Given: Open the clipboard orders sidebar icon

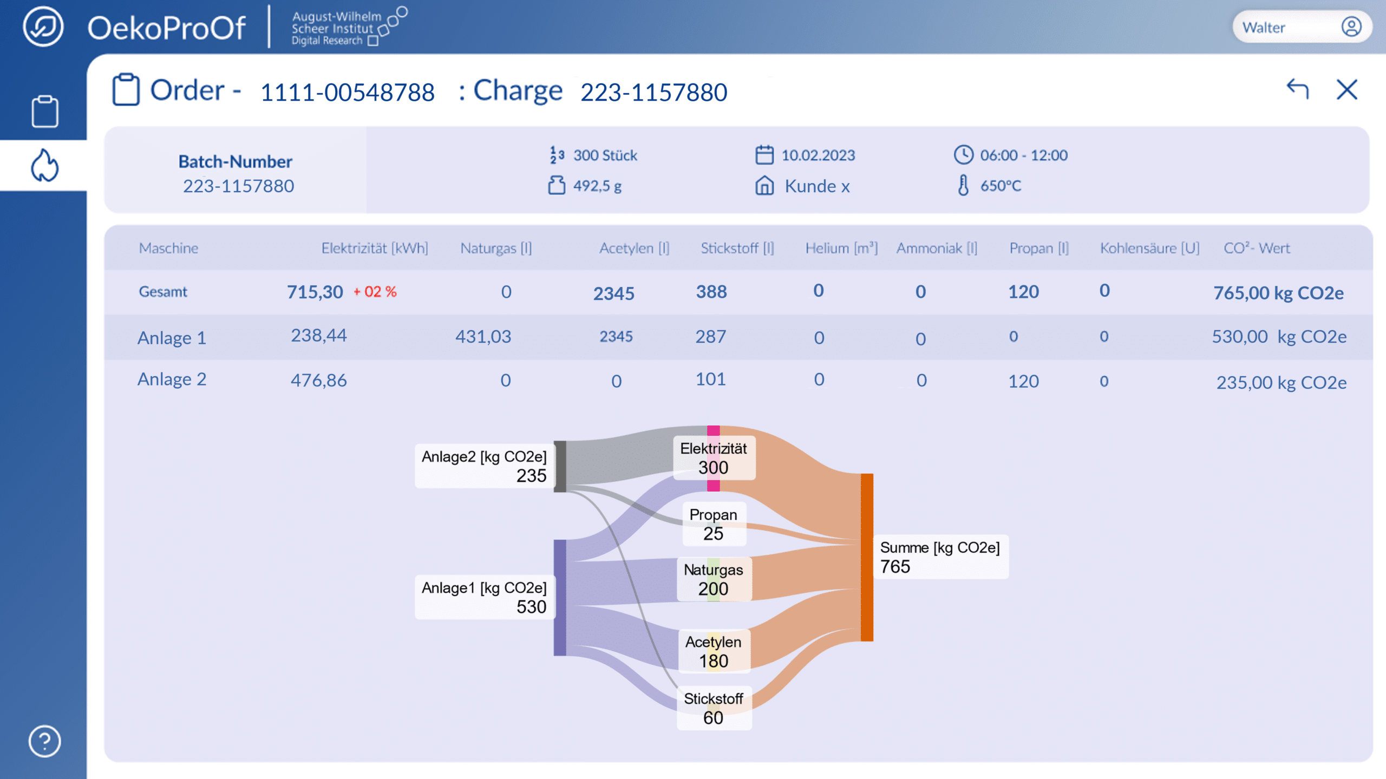Looking at the screenshot, I should click(x=44, y=112).
